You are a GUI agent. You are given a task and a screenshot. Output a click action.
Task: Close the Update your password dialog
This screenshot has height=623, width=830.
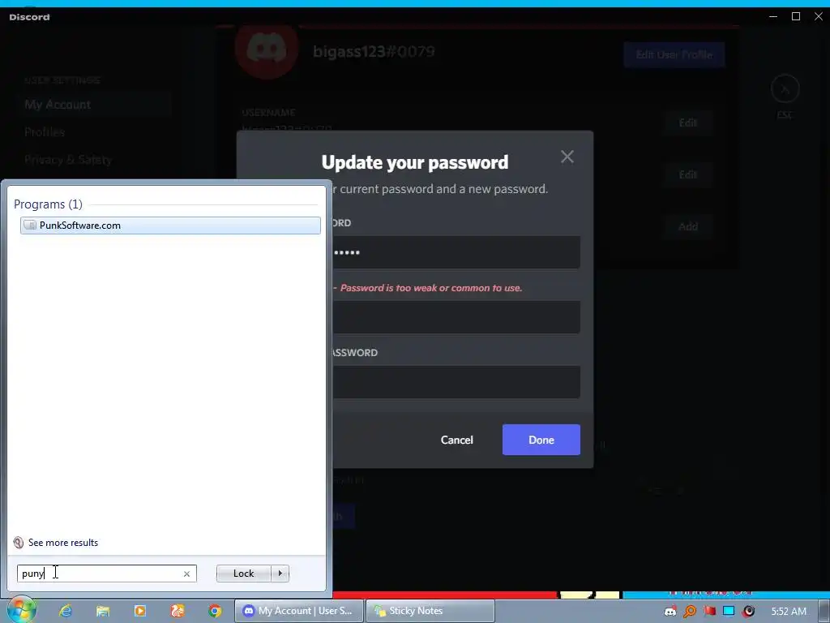tap(567, 157)
